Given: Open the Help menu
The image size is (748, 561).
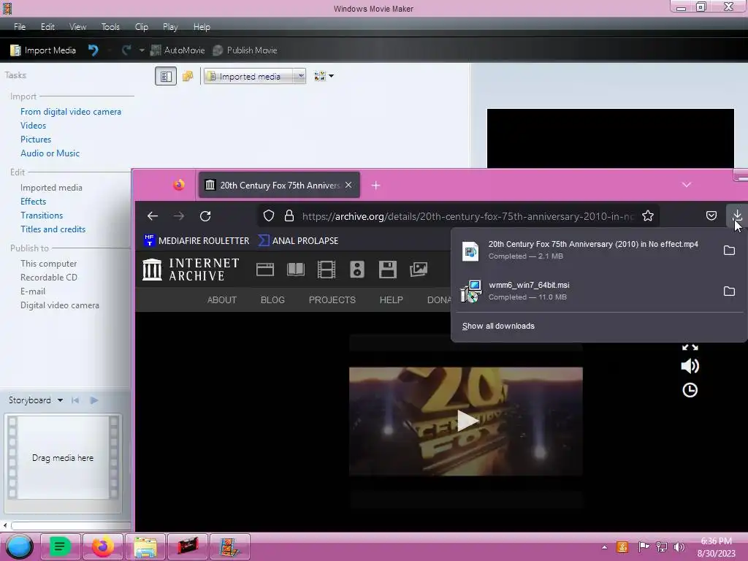Looking at the screenshot, I should 202,27.
